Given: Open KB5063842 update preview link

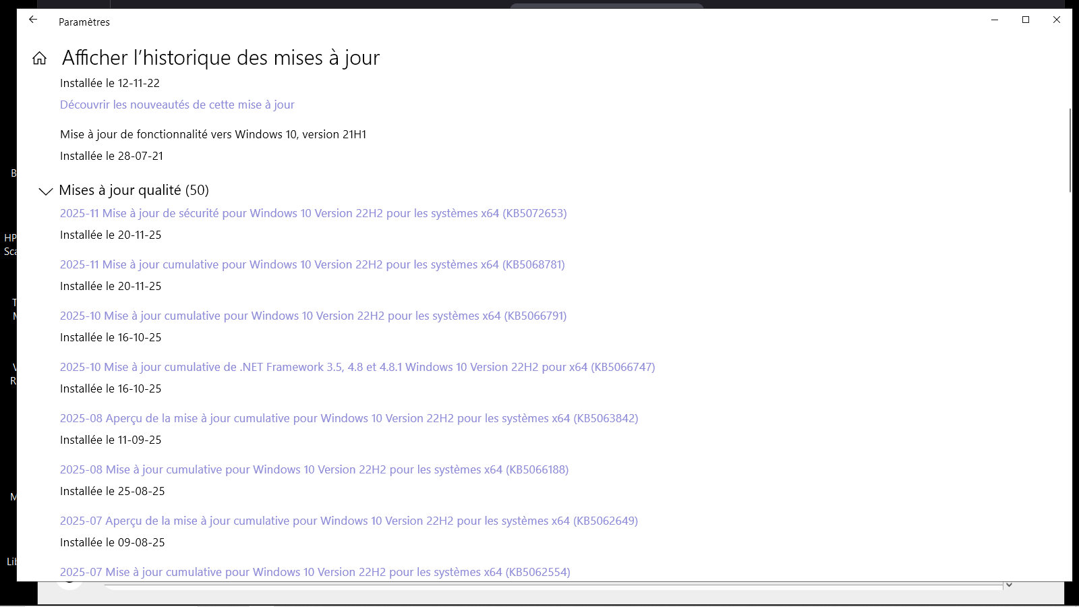Looking at the screenshot, I should tap(349, 418).
